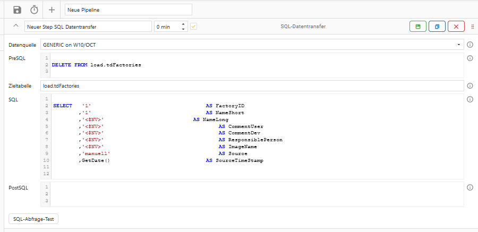Screen dimensions: 478x232
Task: View info icon for the SQL editor
Action: point(470,99)
